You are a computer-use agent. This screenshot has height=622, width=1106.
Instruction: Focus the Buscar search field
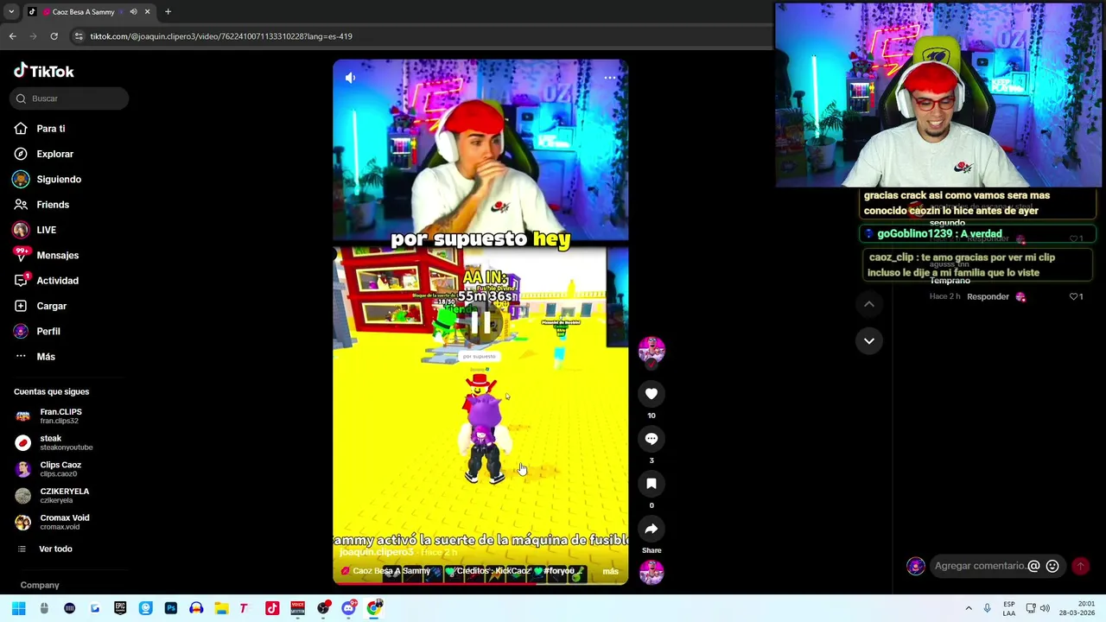pos(70,98)
